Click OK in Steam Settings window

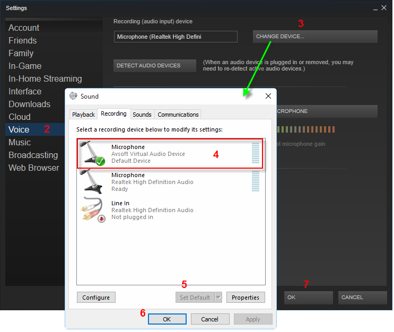309,298
